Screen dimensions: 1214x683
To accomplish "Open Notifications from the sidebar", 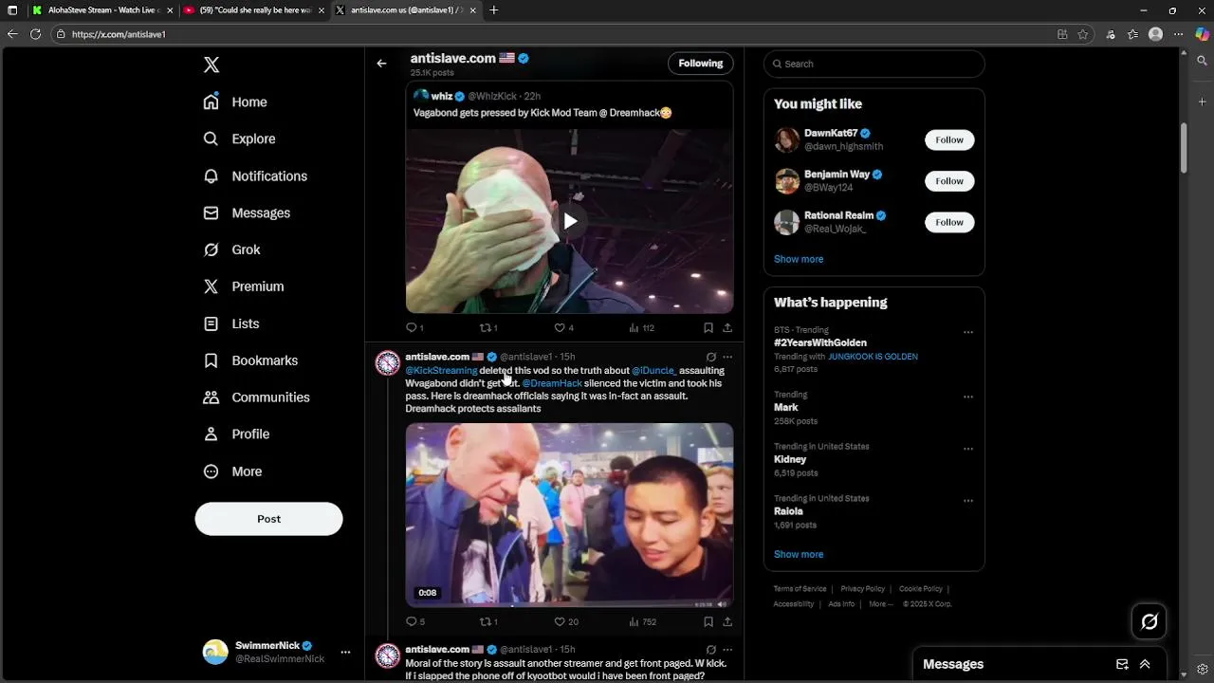I will (x=255, y=175).
